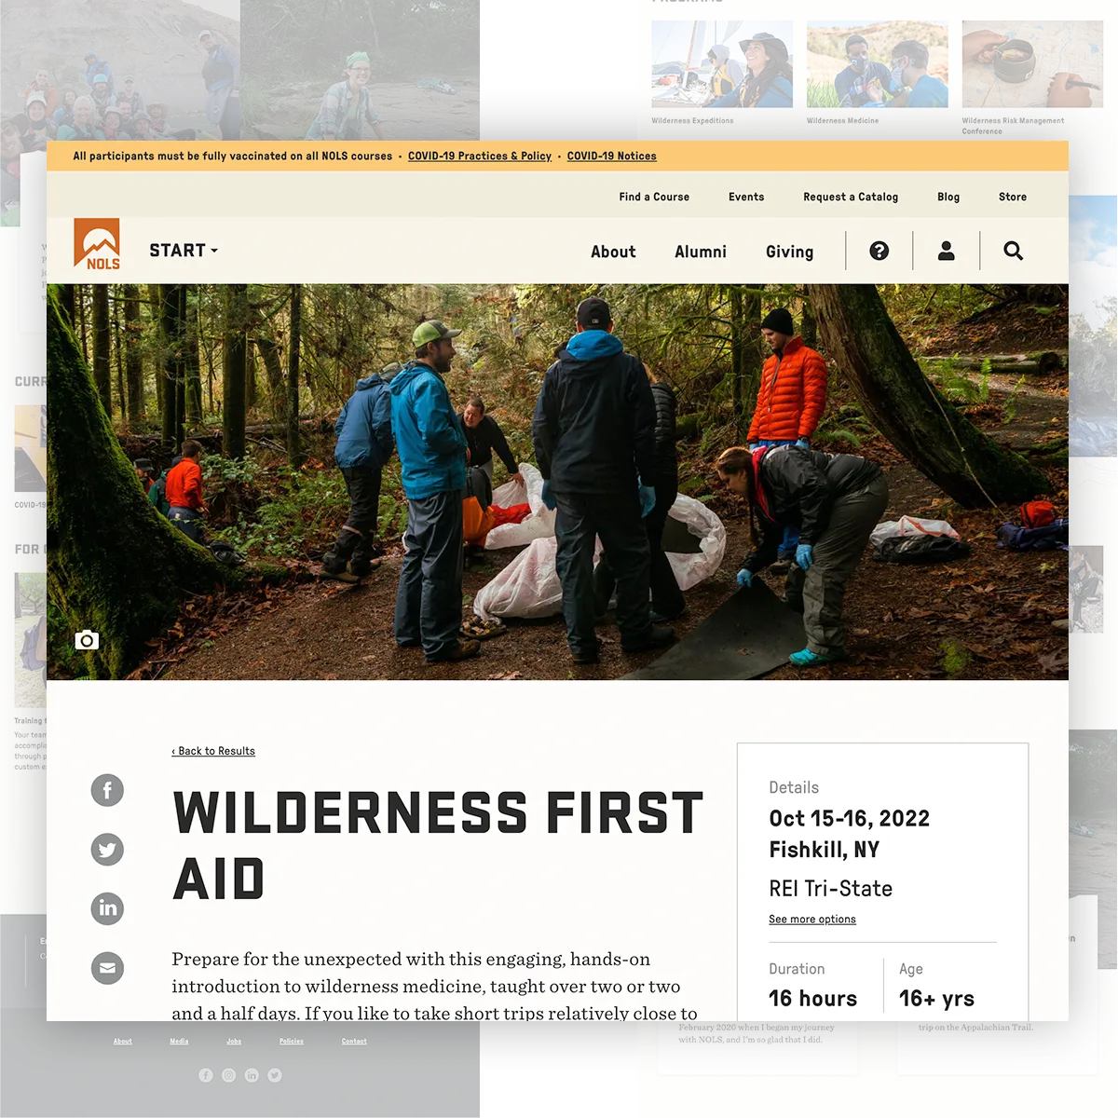This screenshot has width=1118, height=1118.
Task: Open the Alumni menu item
Action: tap(701, 252)
